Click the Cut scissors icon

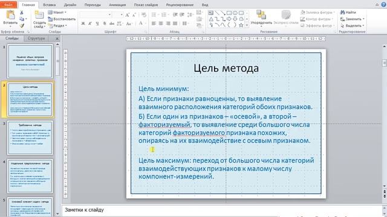click(x=22, y=13)
